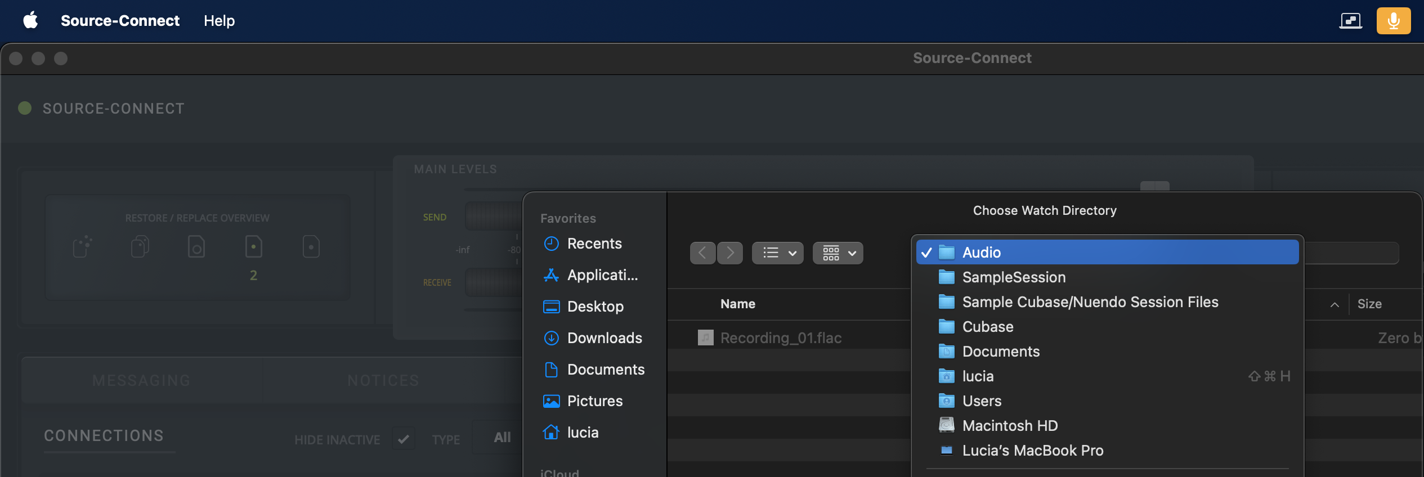1424x477 pixels.
Task: Open the icon grouping dropdown
Action: click(x=838, y=253)
